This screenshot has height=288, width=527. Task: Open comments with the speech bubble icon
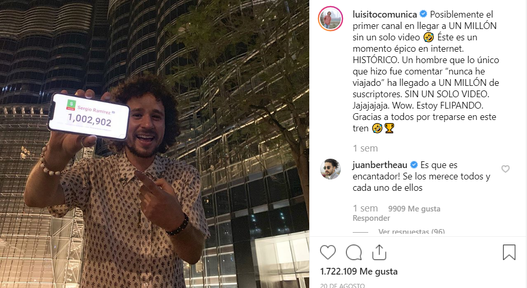(354, 252)
